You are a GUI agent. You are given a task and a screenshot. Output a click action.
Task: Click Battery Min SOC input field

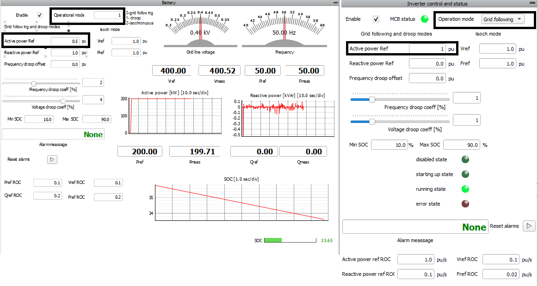pos(39,119)
